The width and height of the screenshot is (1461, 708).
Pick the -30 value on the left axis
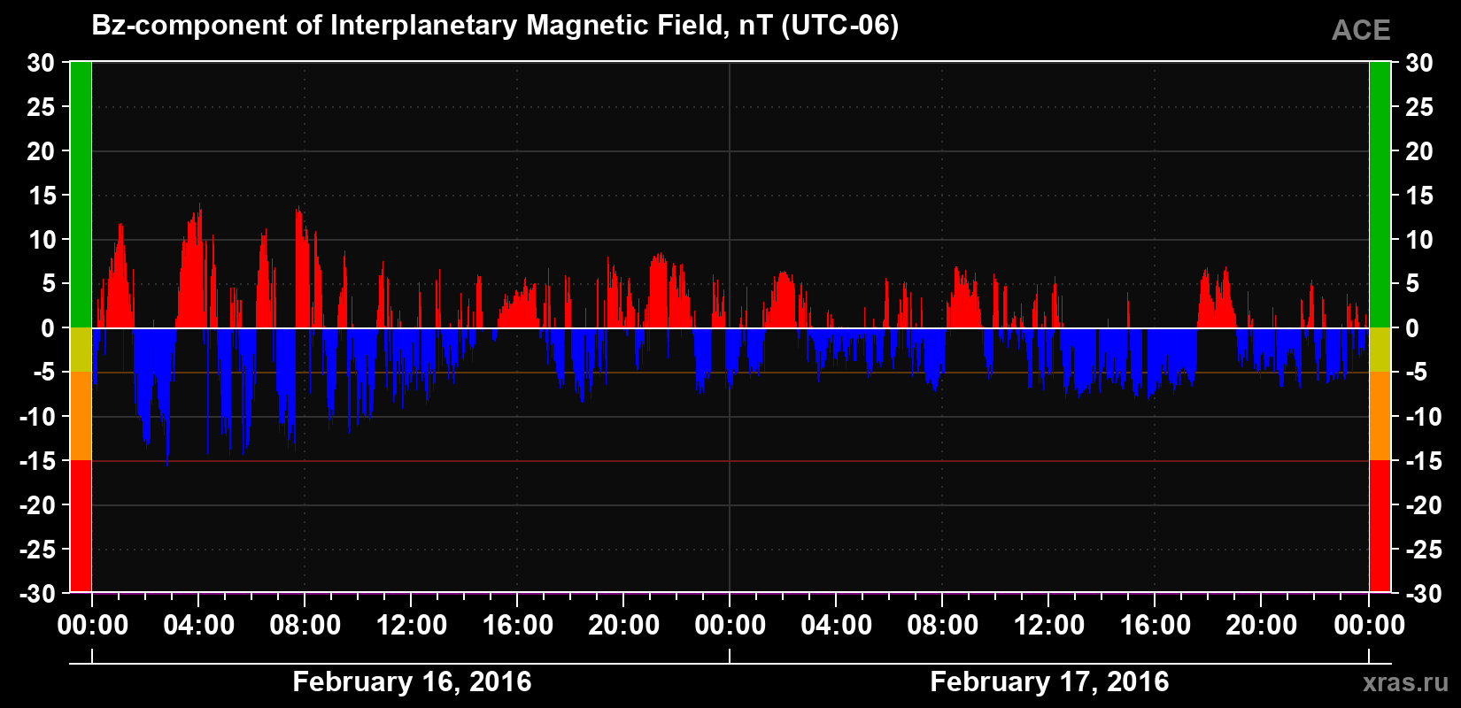pos(37,594)
